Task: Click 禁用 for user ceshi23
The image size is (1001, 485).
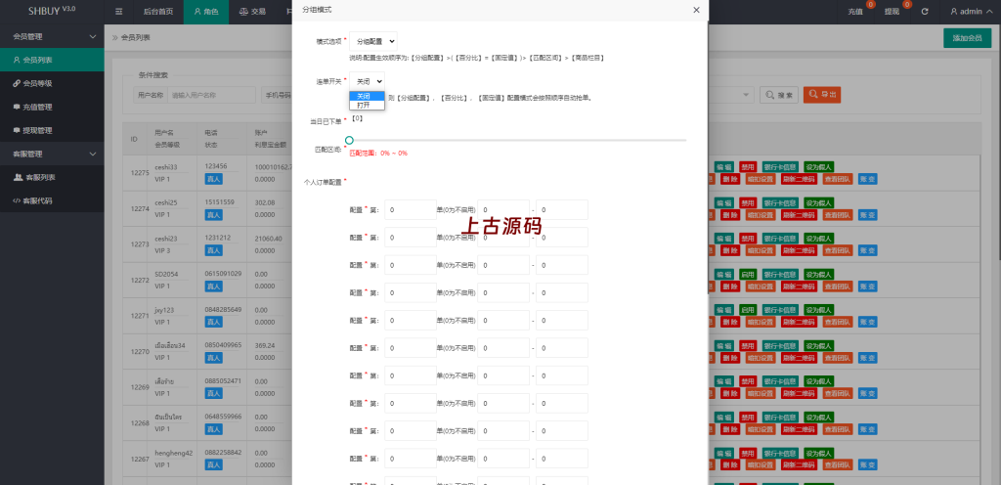Action: tap(747, 238)
